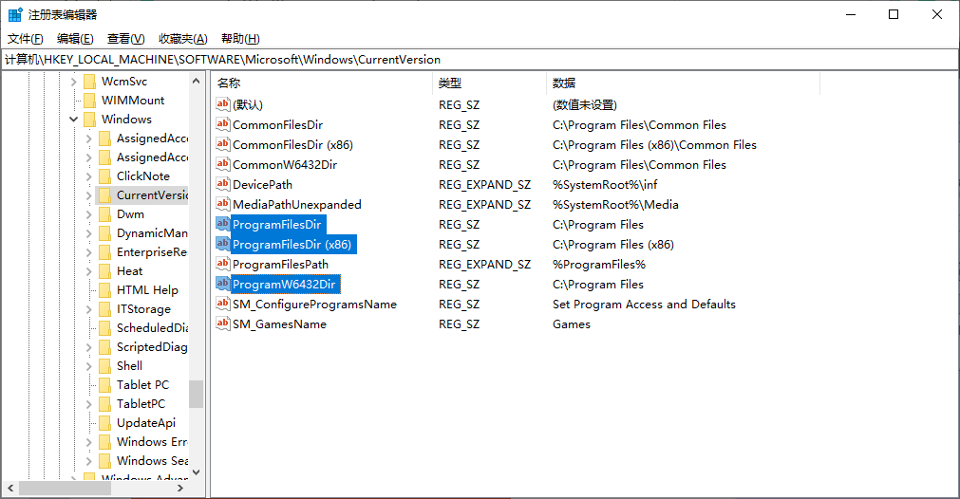
Task: Open the 编辑(E) menu
Action: click(x=75, y=39)
